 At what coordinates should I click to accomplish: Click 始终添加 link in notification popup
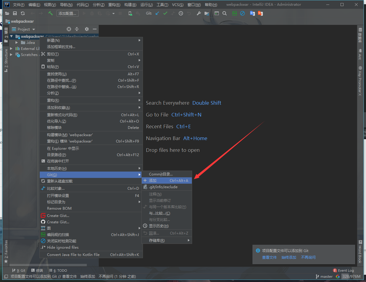(289, 257)
